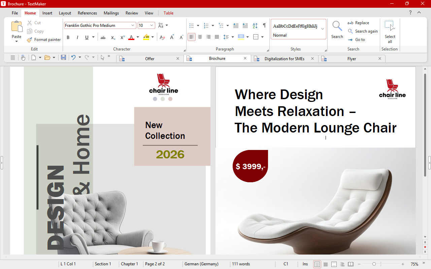Open the Mailings ribbon tab
431x269 pixels.
pos(111,13)
